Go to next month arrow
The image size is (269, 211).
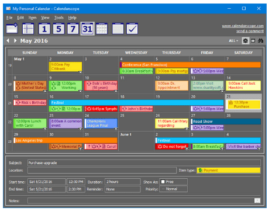(15, 40)
